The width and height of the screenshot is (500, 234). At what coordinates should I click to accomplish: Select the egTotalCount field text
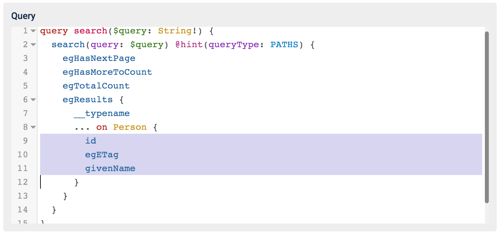(96, 86)
